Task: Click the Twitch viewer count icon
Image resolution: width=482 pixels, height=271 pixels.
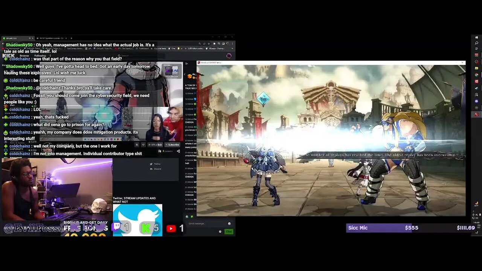Action: coord(116,227)
